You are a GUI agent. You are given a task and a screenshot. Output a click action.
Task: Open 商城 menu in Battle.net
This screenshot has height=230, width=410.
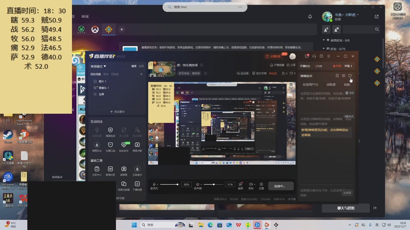click(85, 16)
